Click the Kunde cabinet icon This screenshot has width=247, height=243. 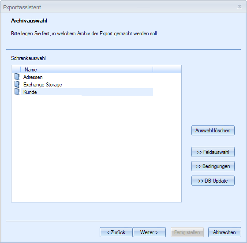tap(17, 92)
